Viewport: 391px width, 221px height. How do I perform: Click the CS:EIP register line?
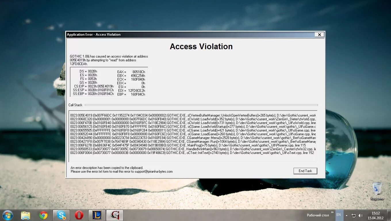pyautogui.click(x=94, y=86)
